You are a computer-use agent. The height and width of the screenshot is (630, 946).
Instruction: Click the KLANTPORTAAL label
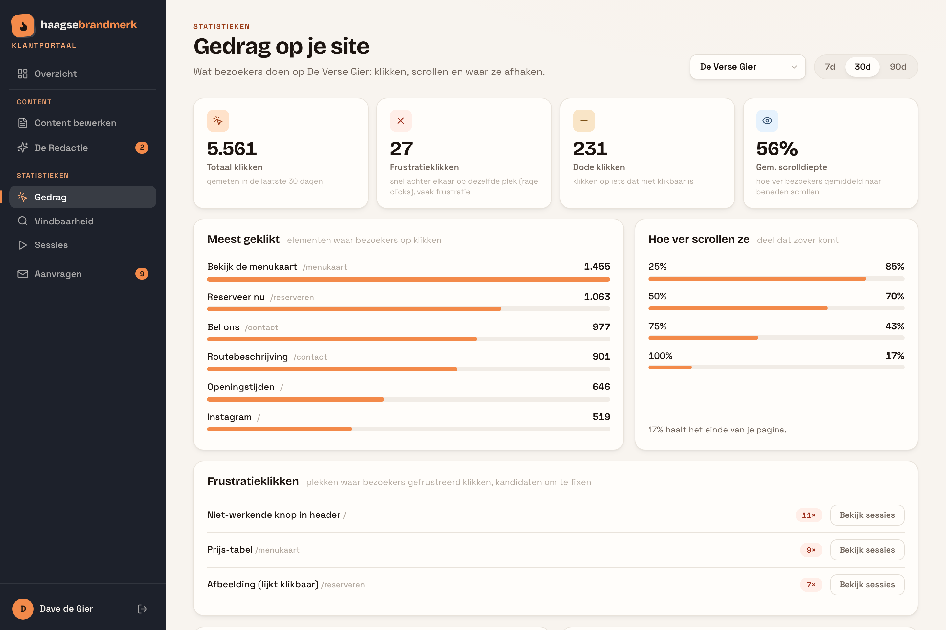click(44, 46)
